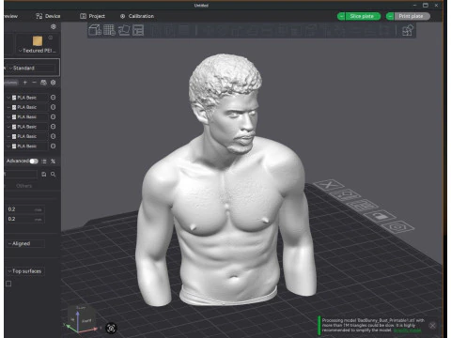Edit the last PLA Basic filament preset
Image resolution: width=451 pixels, height=338 pixels.
[x=53, y=146]
